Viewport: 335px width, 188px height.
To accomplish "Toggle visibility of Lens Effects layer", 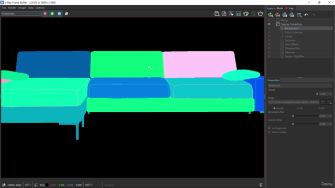I will (269, 44).
